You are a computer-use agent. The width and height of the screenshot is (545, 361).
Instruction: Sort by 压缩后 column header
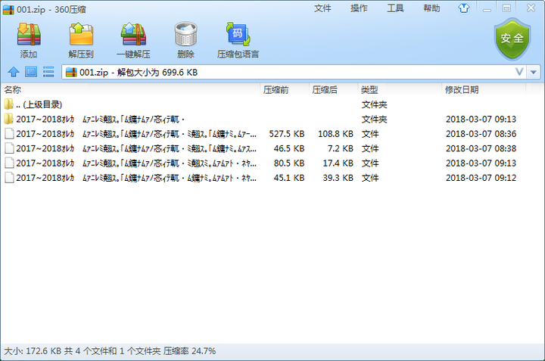click(x=333, y=90)
